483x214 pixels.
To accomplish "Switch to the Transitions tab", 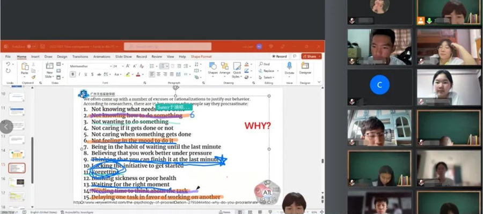I will click(x=80, y=57).
